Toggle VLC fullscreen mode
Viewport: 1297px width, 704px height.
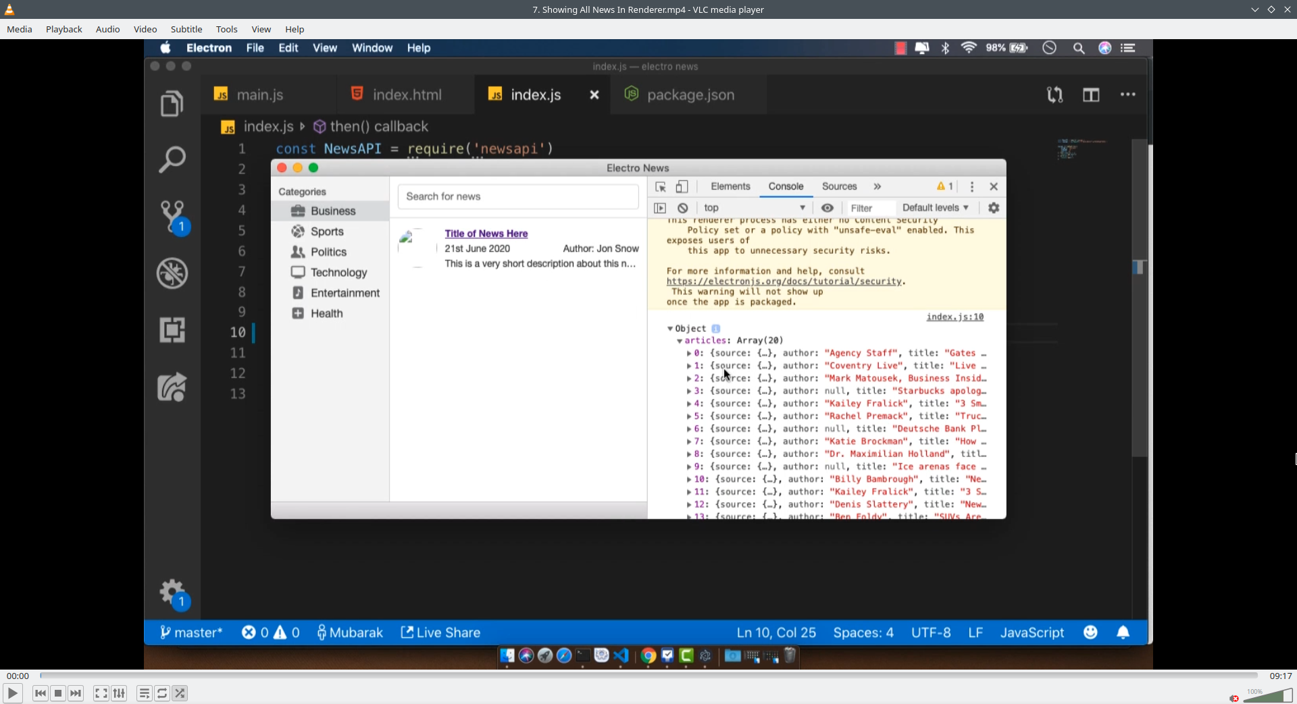(101, 693)
